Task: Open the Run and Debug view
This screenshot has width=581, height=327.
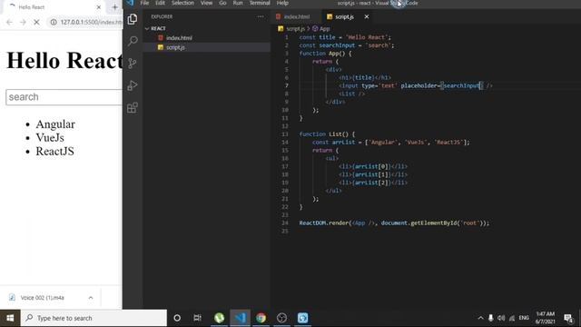Action: (133, 85)
